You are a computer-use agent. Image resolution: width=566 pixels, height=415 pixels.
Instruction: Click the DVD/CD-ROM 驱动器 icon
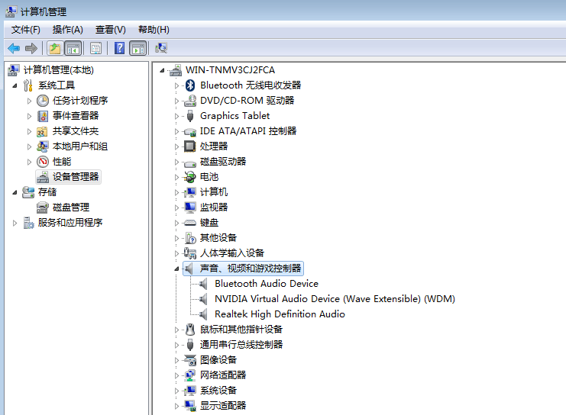click(190, 101)
